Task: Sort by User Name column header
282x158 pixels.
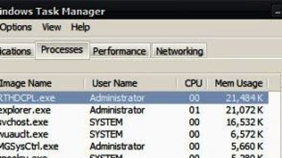Action: [x=131, y=84]
